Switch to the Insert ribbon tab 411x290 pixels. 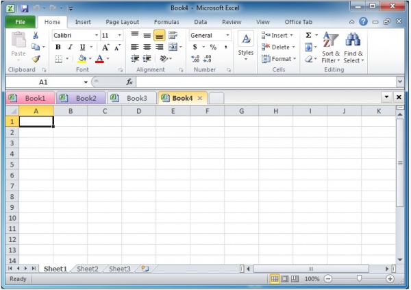point(83,22)
